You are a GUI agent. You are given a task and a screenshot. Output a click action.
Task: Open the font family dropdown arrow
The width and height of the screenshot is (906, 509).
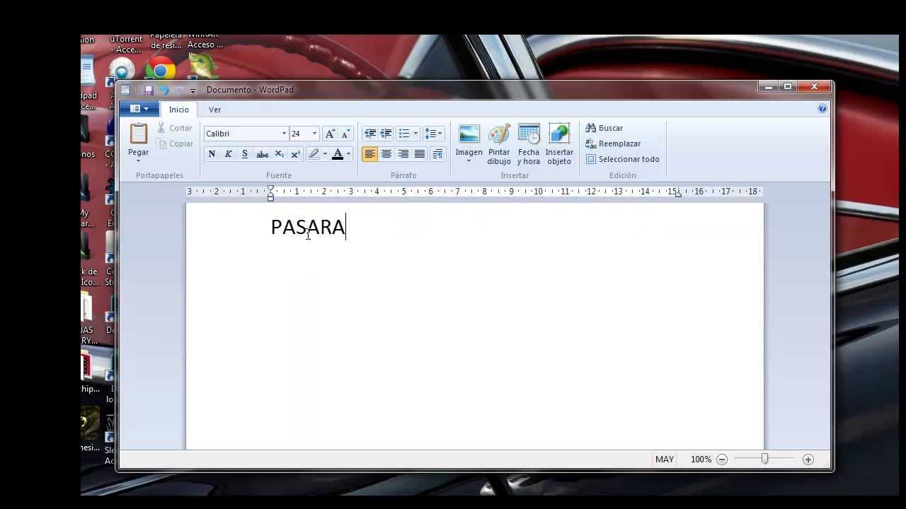284,134
